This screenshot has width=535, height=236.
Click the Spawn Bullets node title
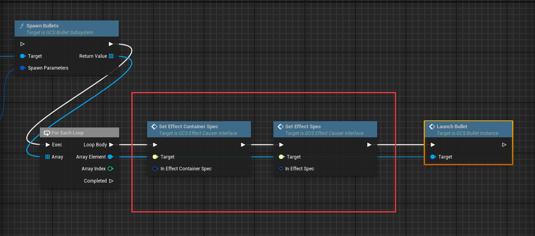(x=42, y=25)
